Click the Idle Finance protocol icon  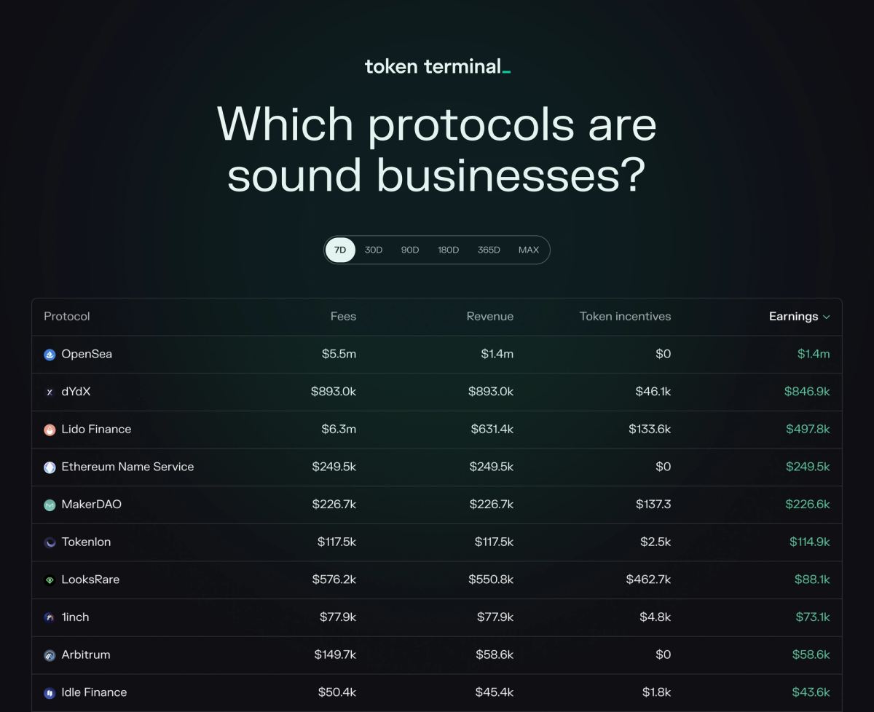tap(50, 692)
